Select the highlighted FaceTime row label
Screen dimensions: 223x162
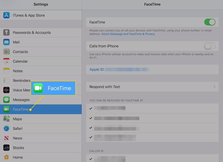point(21,109)
